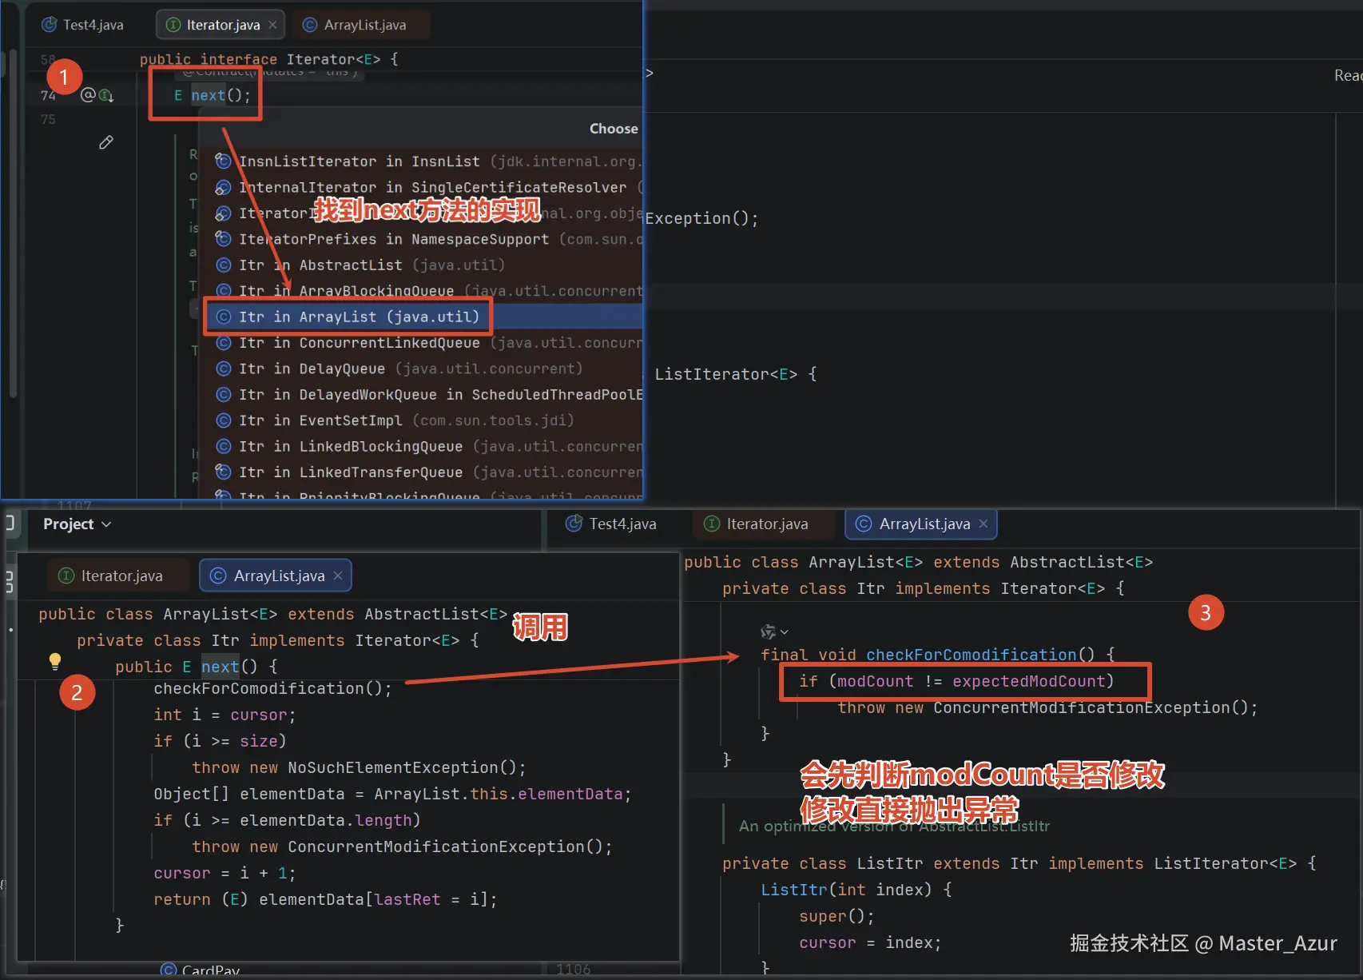Click 'modCount' in the if condition
Image resolution: width=1363 pixels, height=980 pixels.
coord(875,681)
